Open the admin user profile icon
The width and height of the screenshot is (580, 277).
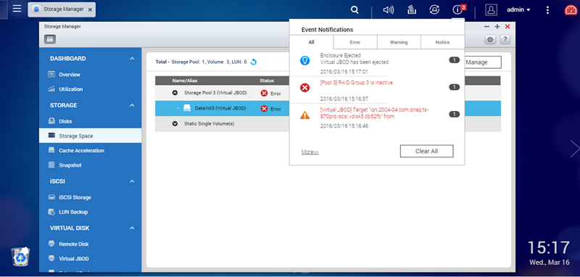coord(491,10)
